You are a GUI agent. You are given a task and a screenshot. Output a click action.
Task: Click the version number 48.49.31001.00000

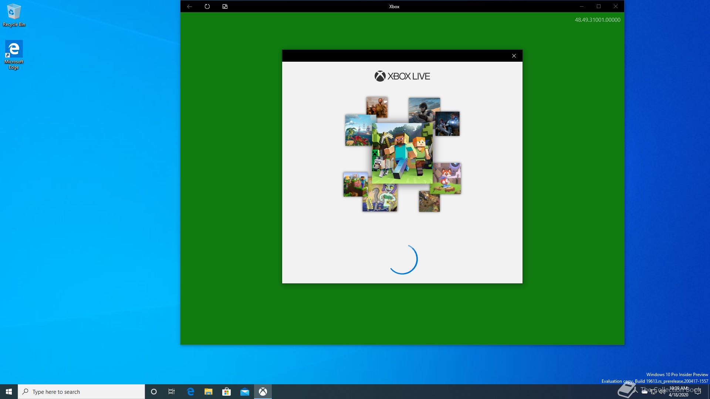click(597, 20)
